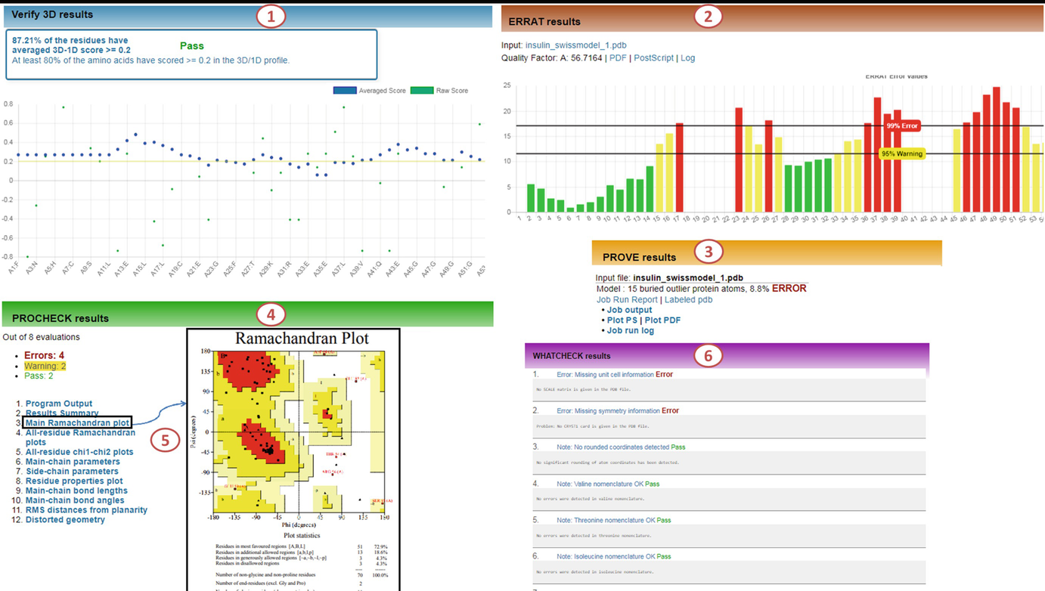Open RMS distances from planarity

(86, 510)
